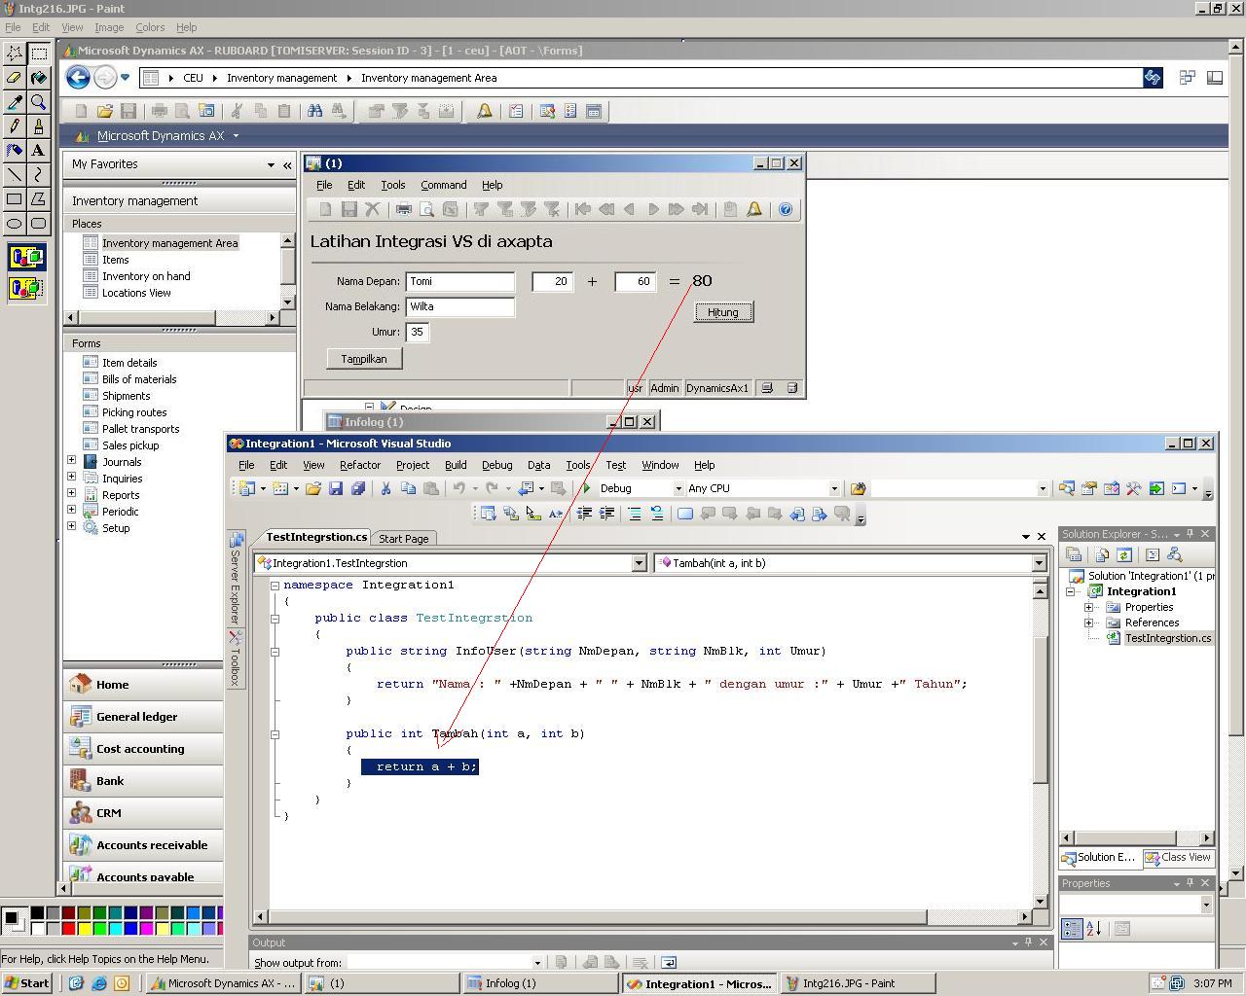Image resolution: width=1246 pixels, height=996 pixels.
Task: Select the Airbrush spray tool
Action: pyautogui.click(x=15, y=151)
